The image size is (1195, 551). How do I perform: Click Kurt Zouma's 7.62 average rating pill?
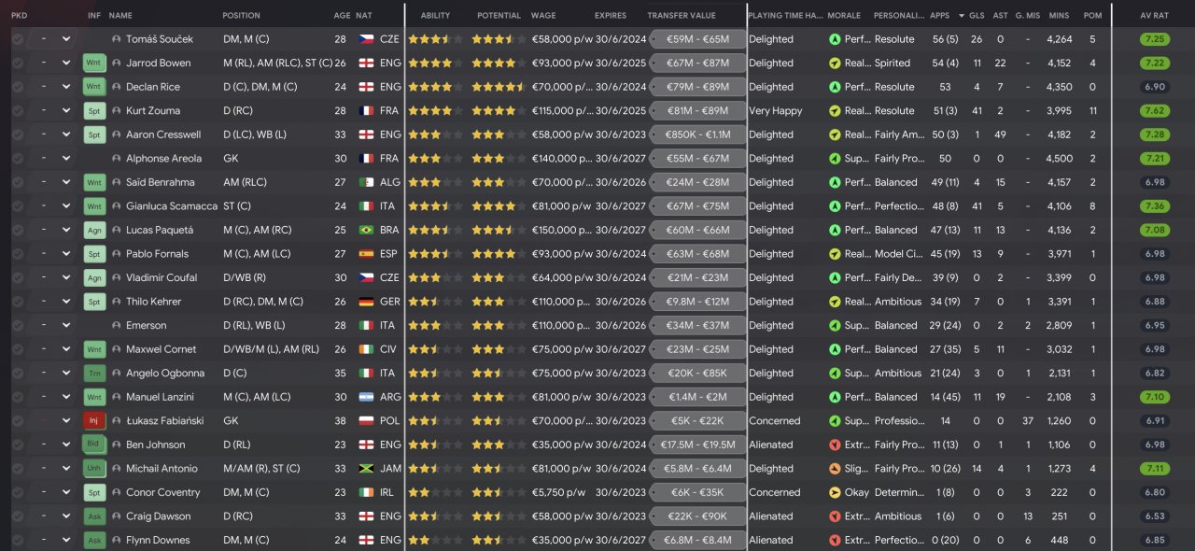(x=1154, y=111)
